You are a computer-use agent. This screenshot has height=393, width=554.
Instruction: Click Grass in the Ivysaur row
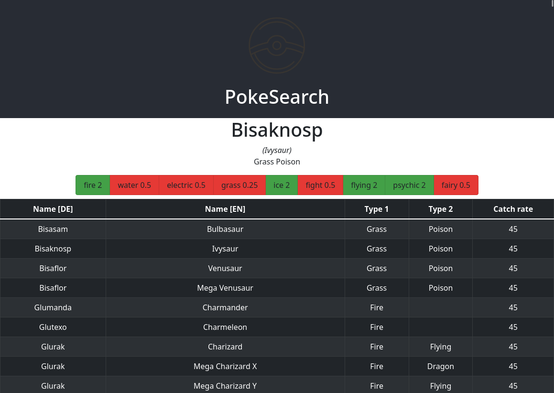click(377, 249)
